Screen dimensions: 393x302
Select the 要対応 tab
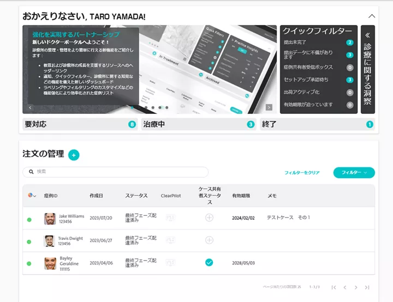(x=80, y=124)
